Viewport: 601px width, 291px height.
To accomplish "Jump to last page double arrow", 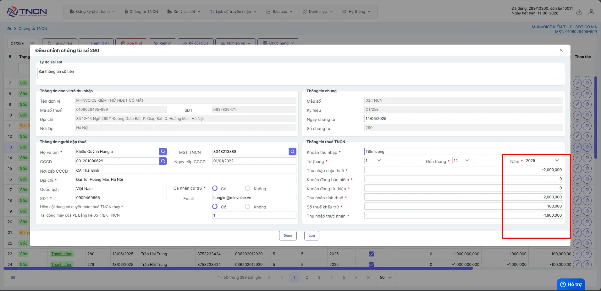I will tap(369, 278).
